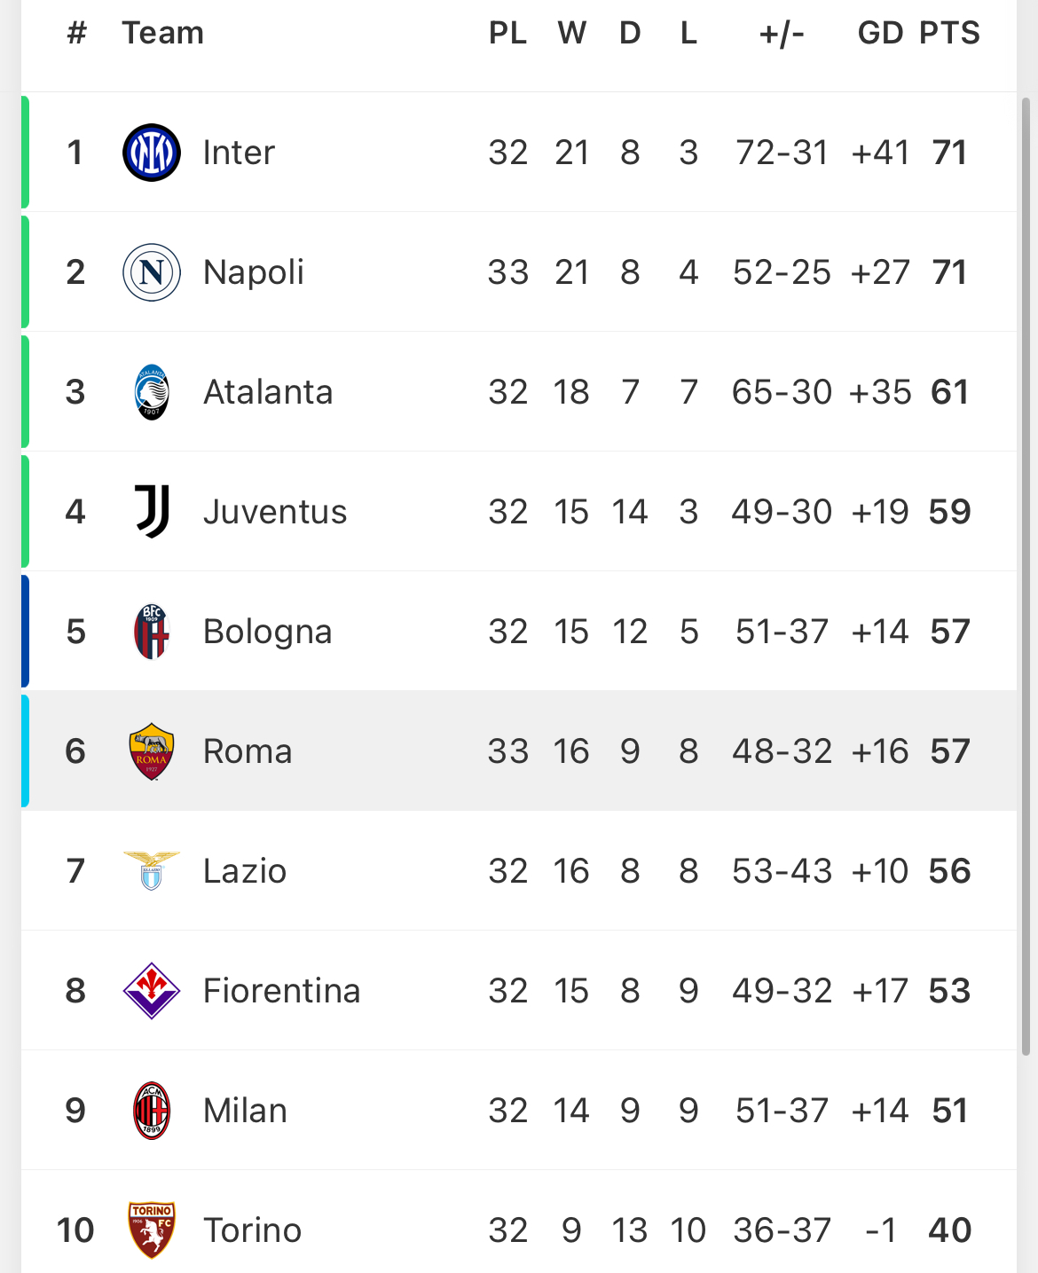Viewport: 1038px width, 1273px height.
Task: Tap the Napoli club logo
Action: pos(152,272)
